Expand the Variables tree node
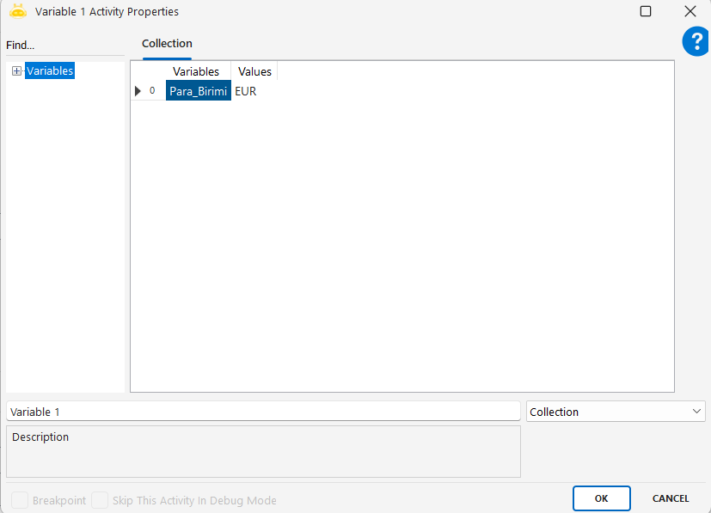The height and width of the screenshot is (513, 711). coord(16,71)
